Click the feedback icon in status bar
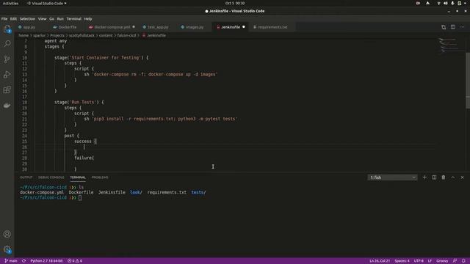470x264 pixels. coord(455,261)
